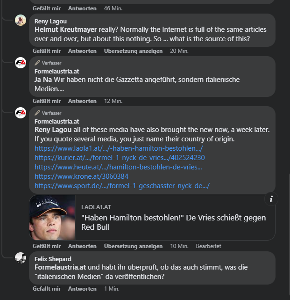Click Formelaustria.at avatar on the Ja Na reply
The height and width of the screenshot is (300, 290).
click(21, 62)
